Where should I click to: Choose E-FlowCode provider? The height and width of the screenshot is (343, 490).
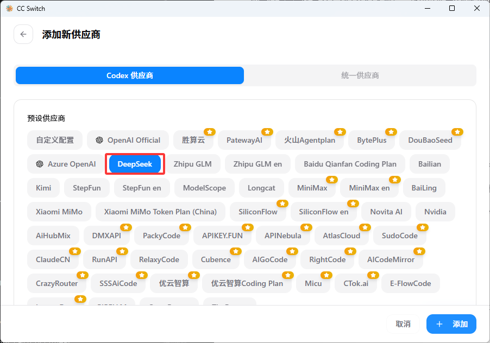pyautogui.click(x=411, y=283)
